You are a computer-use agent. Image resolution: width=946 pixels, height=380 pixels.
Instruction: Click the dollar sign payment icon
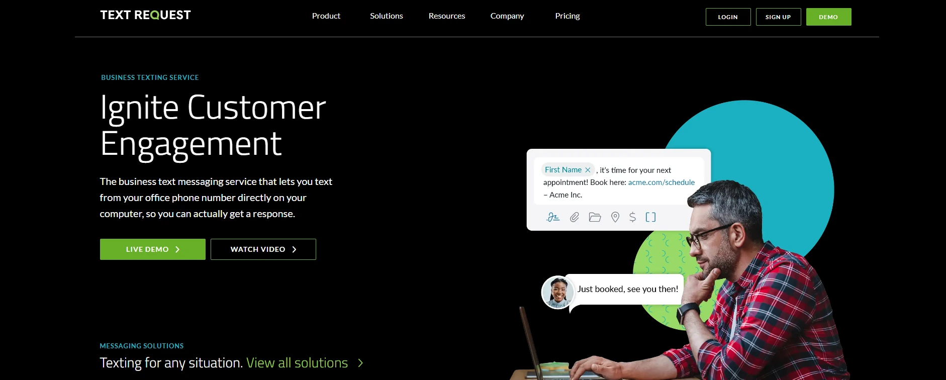[x=633, y=217]
